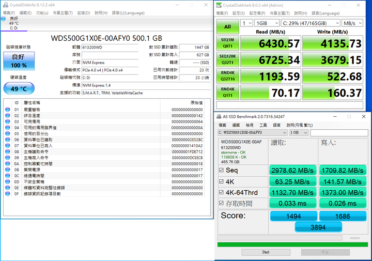
Task: Click the CrystalDiskMark title bar app icon
Action: coord(219,5)
